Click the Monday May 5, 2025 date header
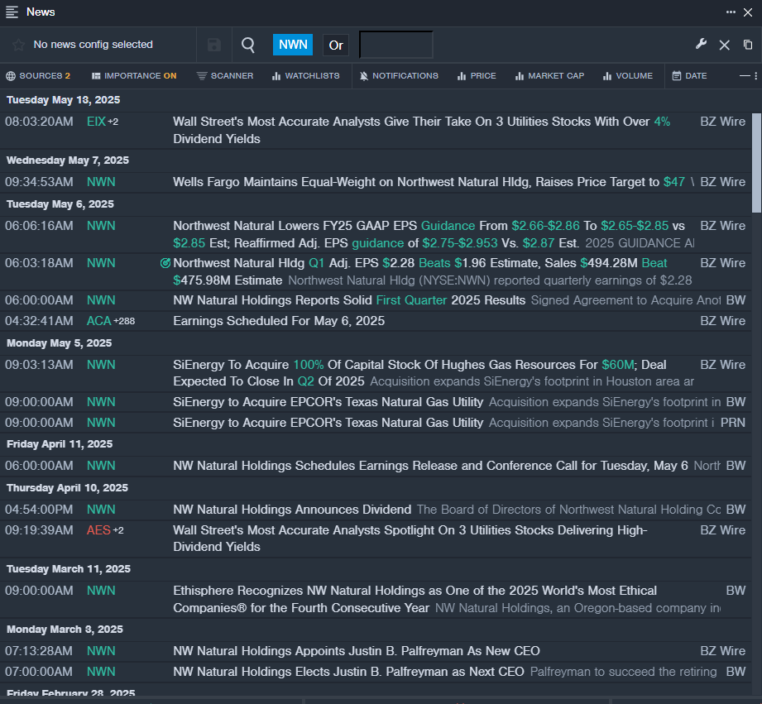 [60, 343]
